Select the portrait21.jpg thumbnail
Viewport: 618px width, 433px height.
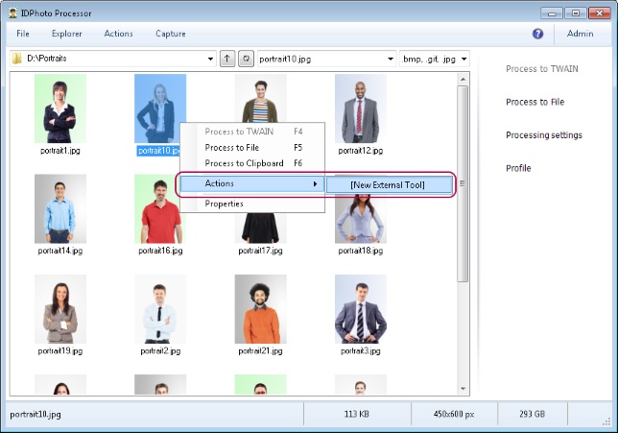tap(260, 309)
